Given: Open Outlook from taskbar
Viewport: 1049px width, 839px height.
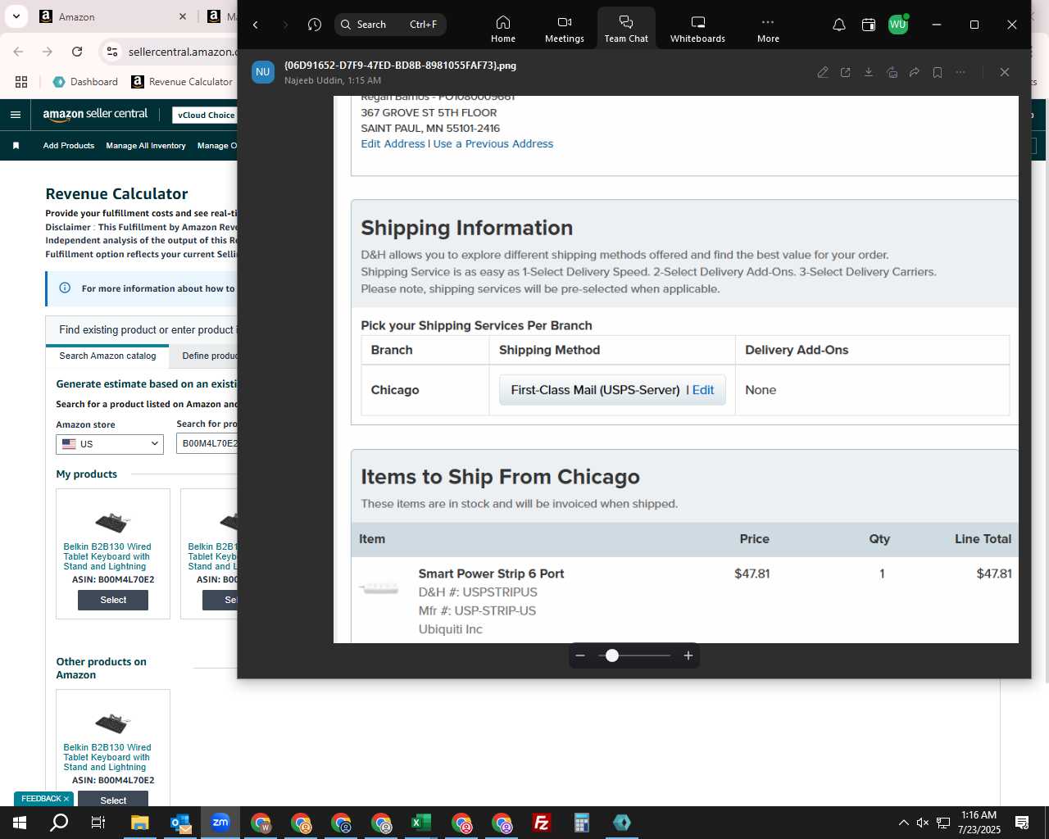Looking at the screenshot, I should pyautogui.click(x=180, y=823).
